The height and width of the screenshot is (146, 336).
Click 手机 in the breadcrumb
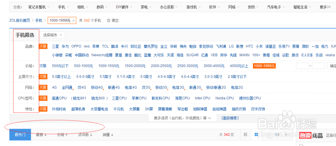(39, 20)
